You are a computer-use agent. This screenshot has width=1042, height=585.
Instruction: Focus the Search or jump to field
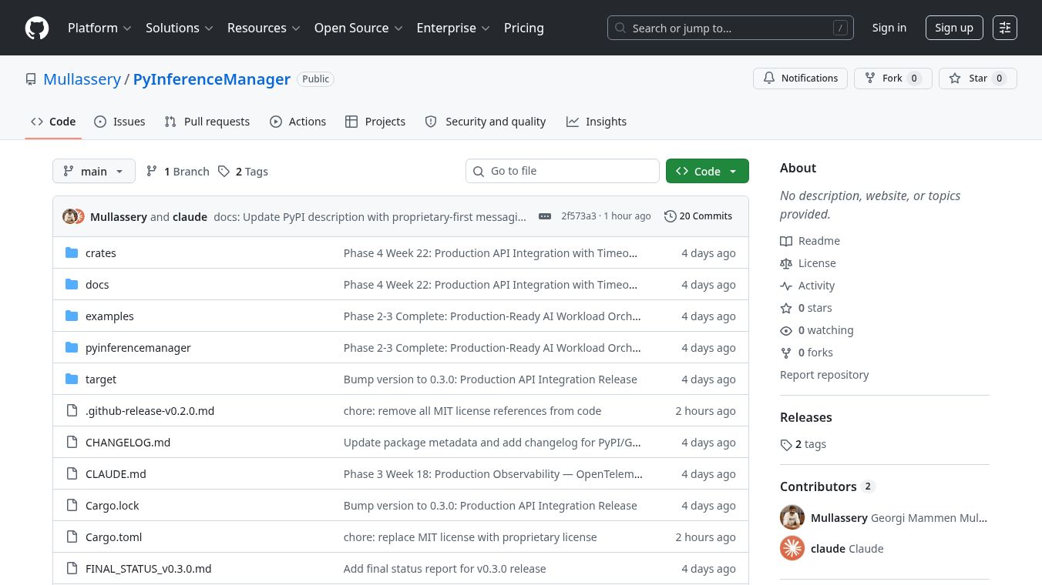[731, 28]
